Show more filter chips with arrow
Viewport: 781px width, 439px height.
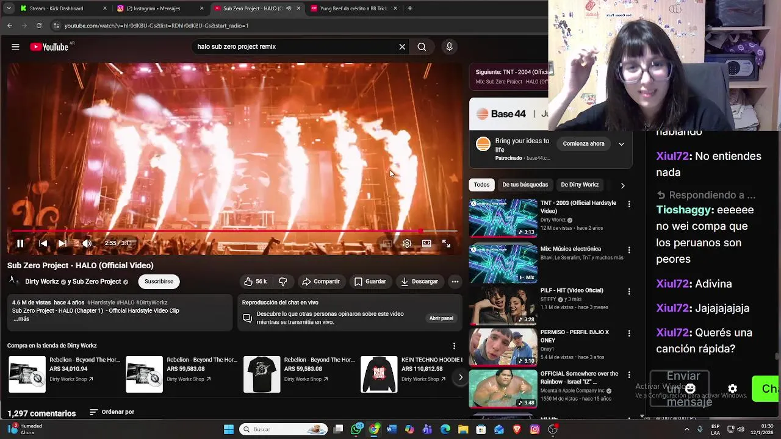[x=622, y=185]
